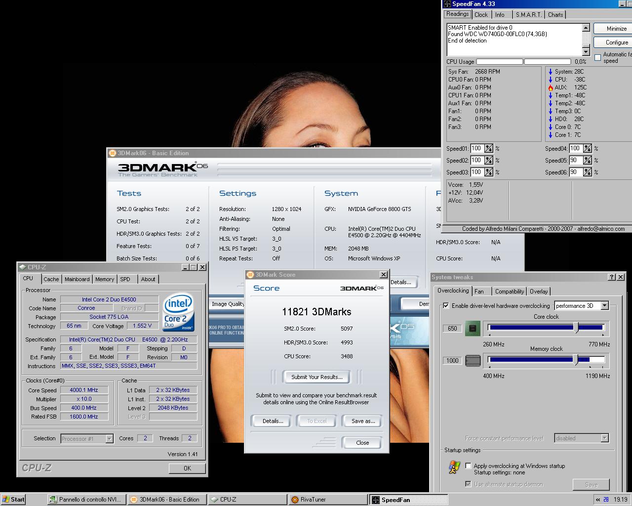This screenshot has height=506, width=632.
Task: Adjust the Speed03 spinner arrows
Action: coord(488,172)
